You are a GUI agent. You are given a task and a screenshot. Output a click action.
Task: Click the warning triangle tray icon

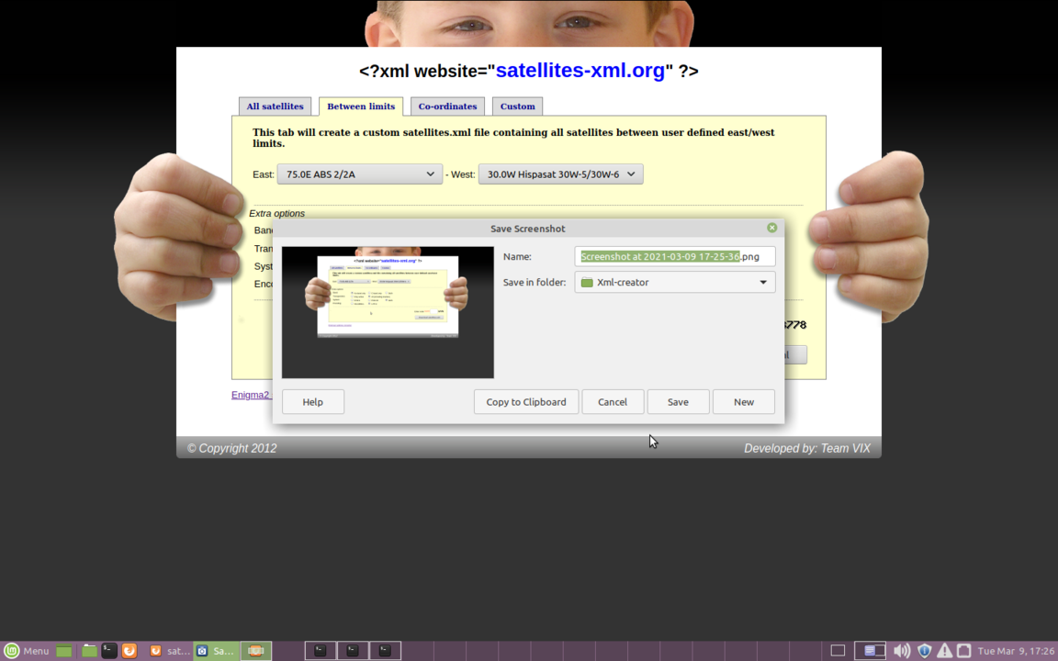[x=944, y=650]
